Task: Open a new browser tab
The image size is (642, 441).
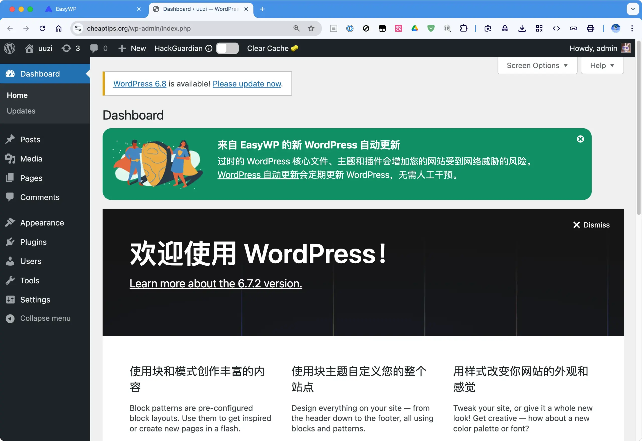Action: (x=262, y=9)
